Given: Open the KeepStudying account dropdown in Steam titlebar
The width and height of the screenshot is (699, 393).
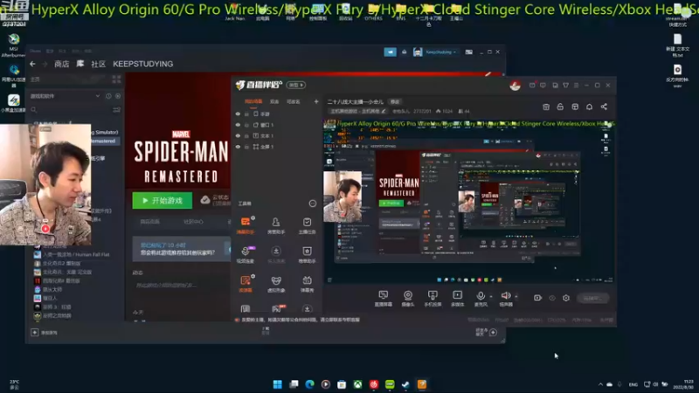Looking at the screenshot, I should [440, 52].
